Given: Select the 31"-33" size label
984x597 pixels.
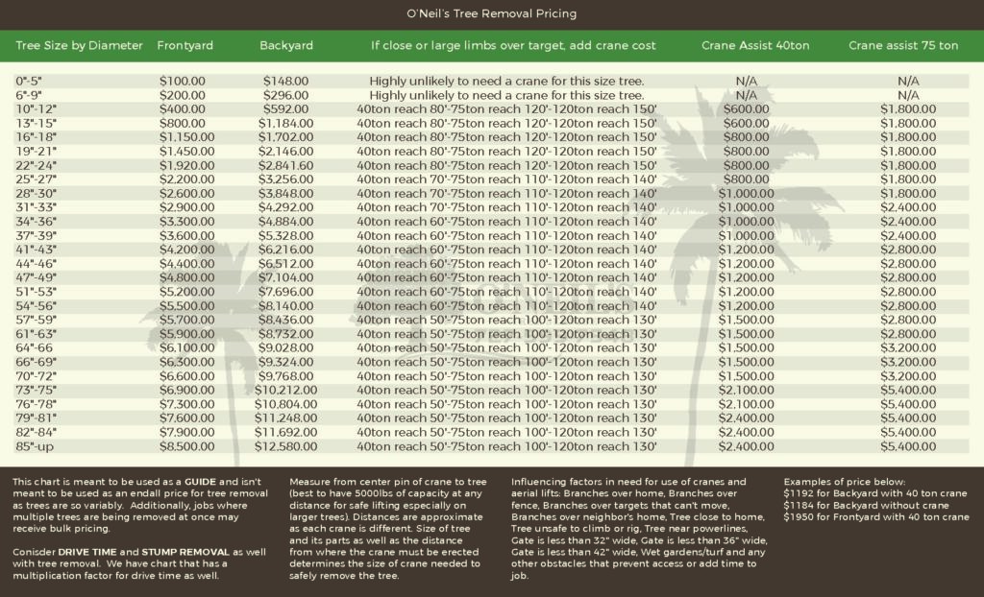Looking at the screenshot, I should (36, 207).
